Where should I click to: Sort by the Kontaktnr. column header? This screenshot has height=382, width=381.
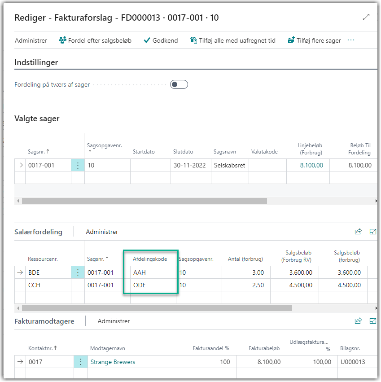43,348
